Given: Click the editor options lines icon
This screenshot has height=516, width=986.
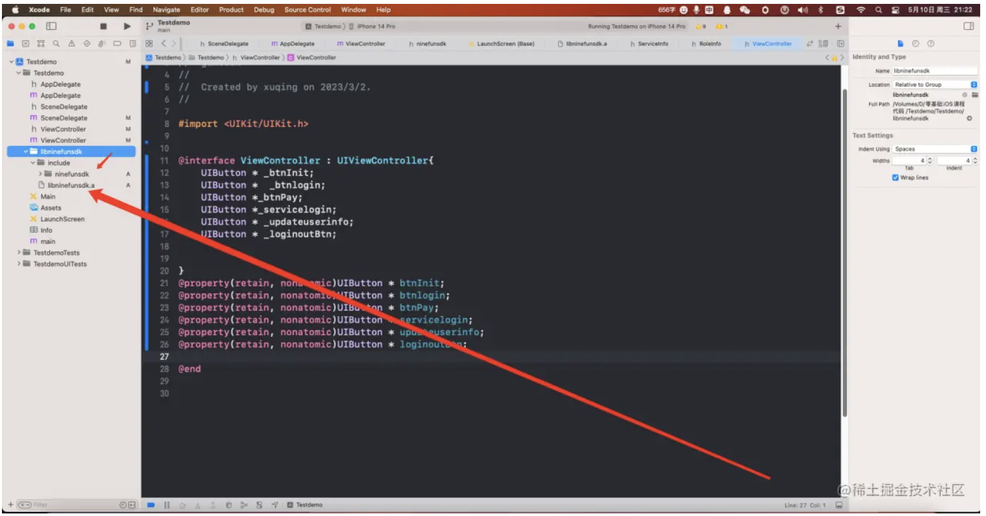Looking at the screenshot, I should 823,43.
